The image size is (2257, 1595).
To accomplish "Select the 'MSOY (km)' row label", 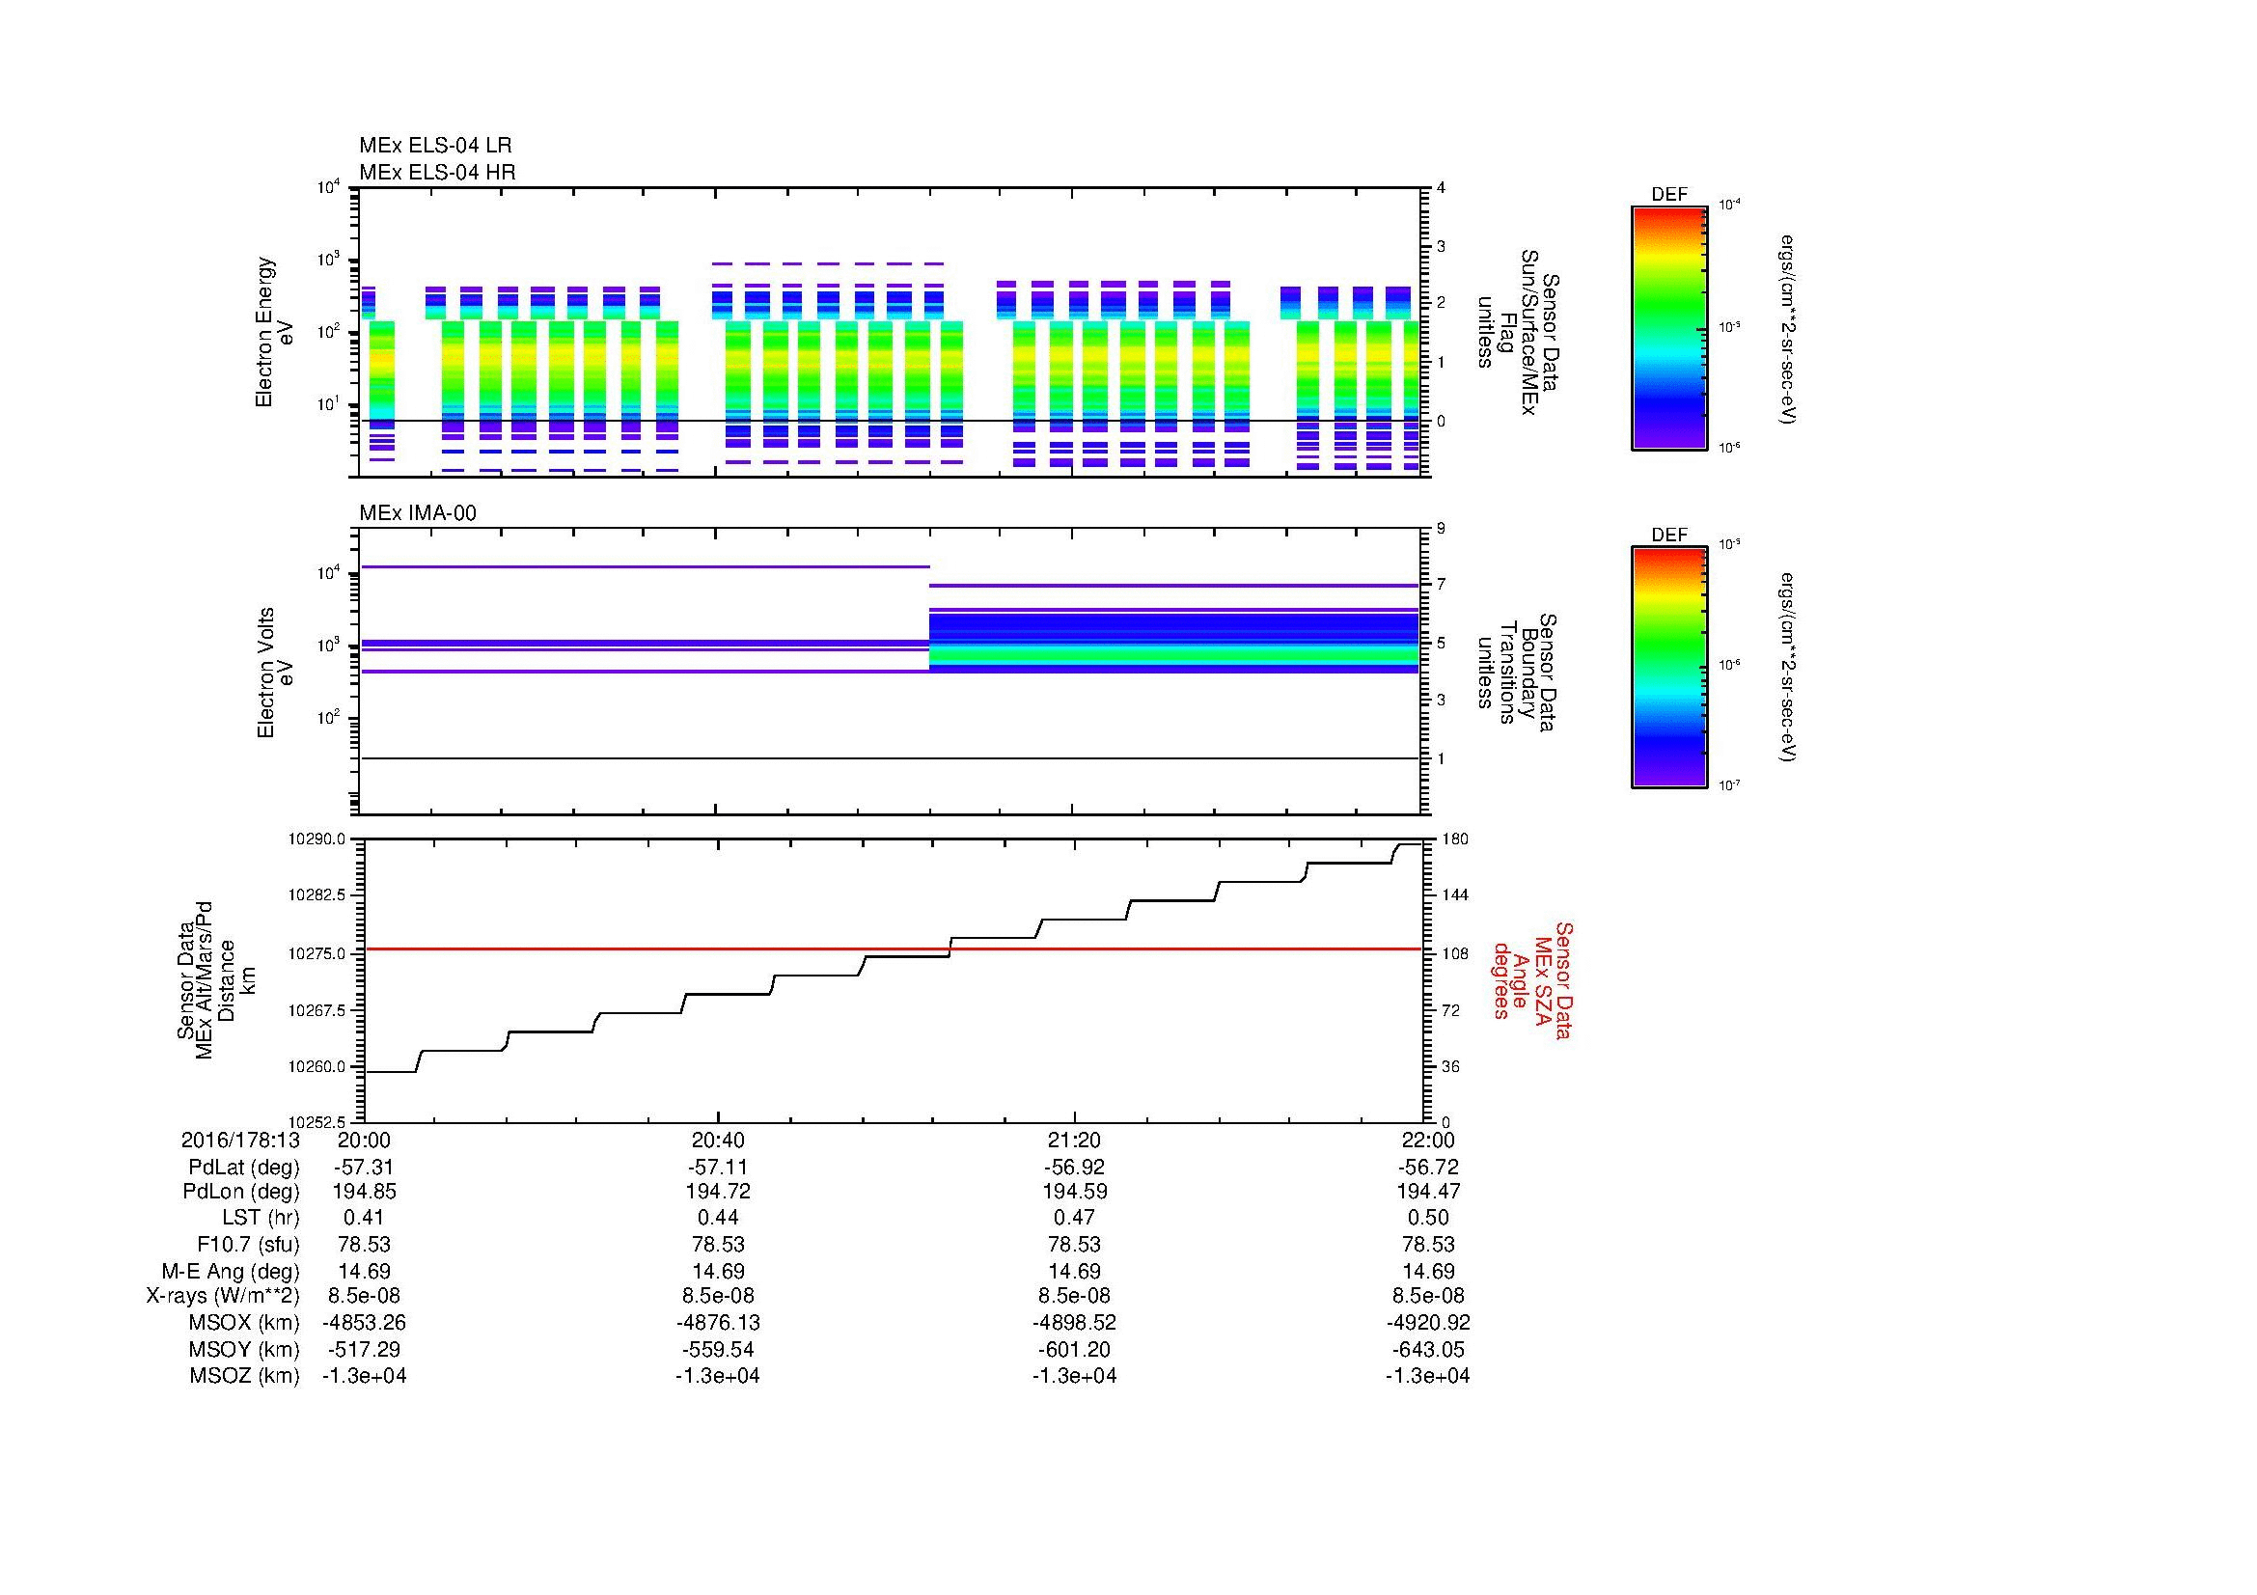I will coord(243,1349).
